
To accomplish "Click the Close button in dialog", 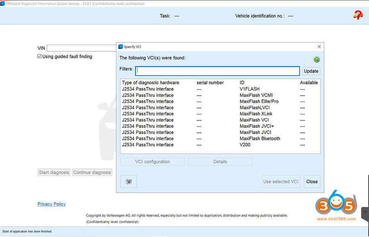I will pos(312,182).
